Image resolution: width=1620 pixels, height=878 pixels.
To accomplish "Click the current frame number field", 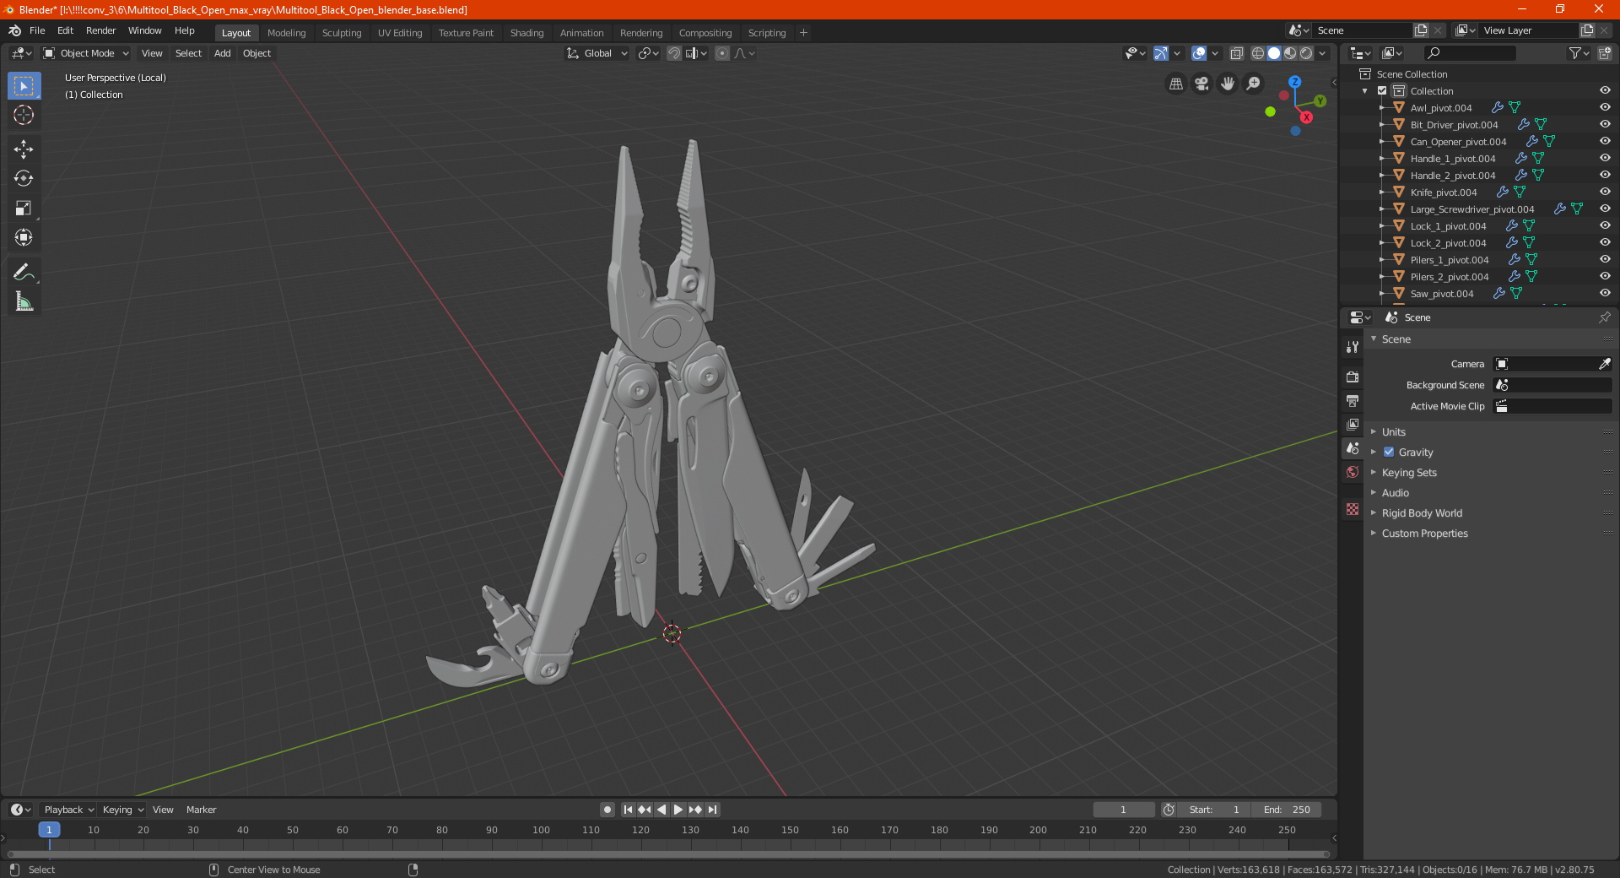I will pyautogui.click(x=1123, y=810).
